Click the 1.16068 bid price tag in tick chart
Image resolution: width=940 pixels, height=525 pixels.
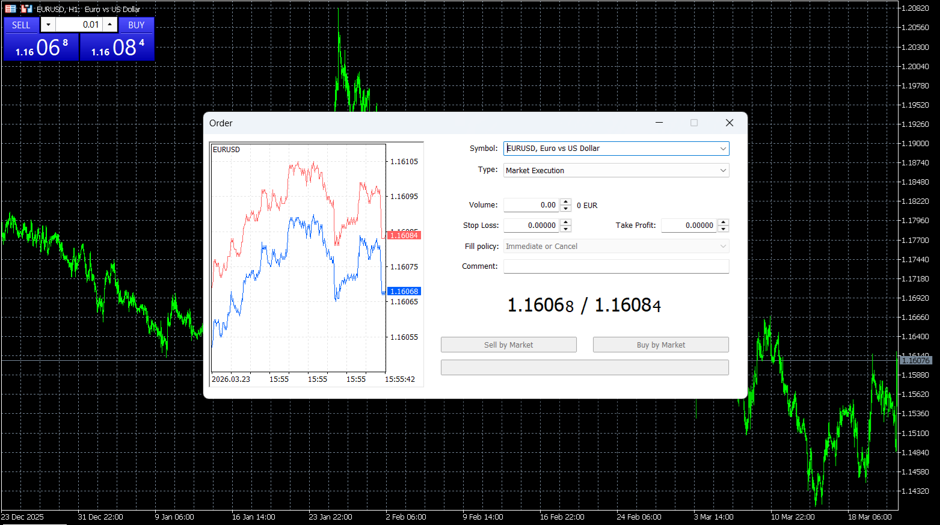(404, 291)
